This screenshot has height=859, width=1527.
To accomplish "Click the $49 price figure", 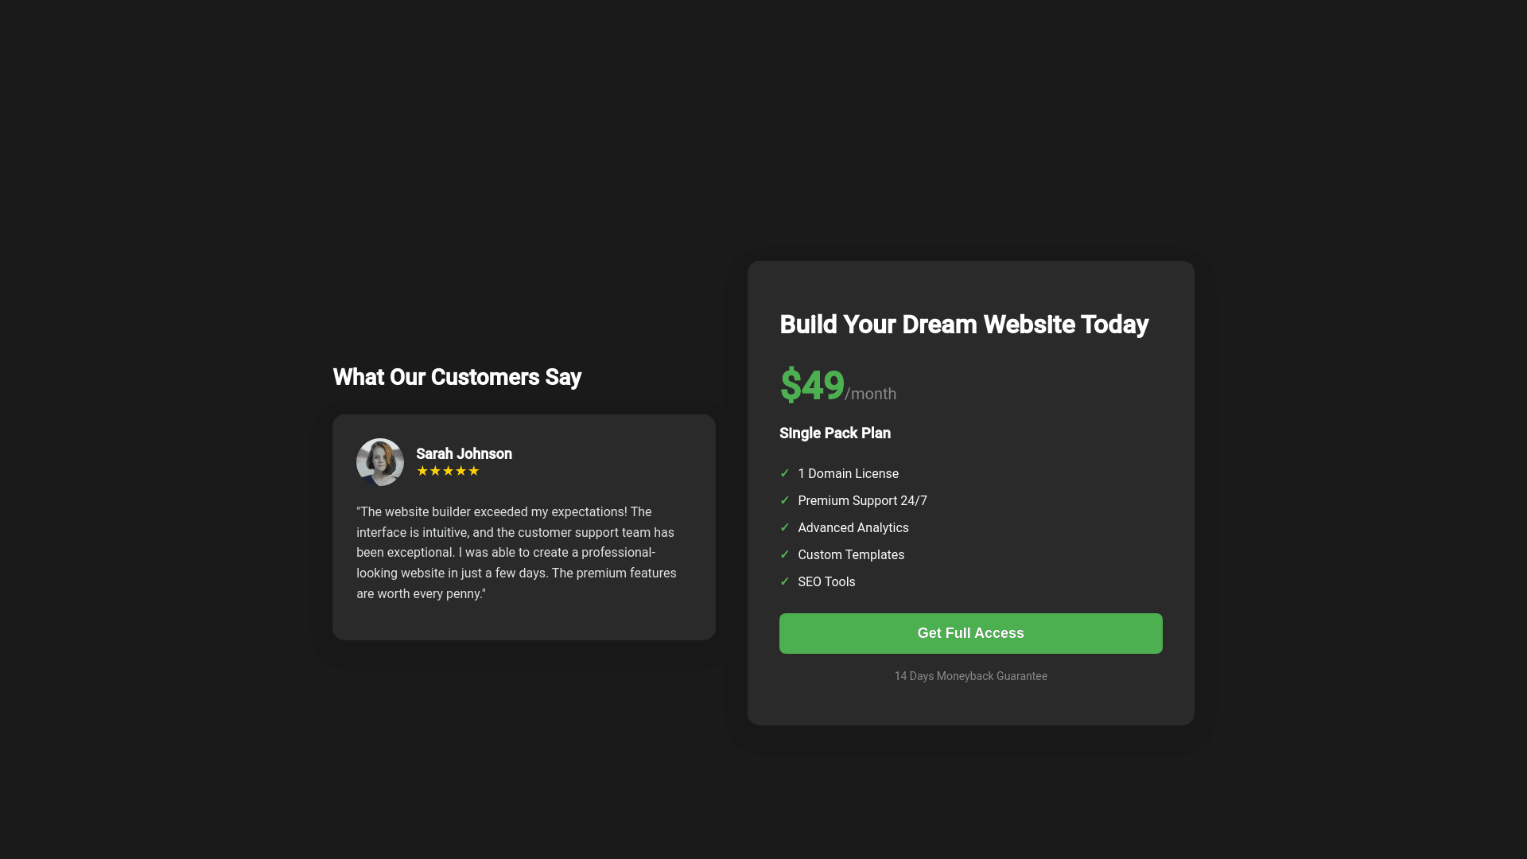I will [811, 386].
